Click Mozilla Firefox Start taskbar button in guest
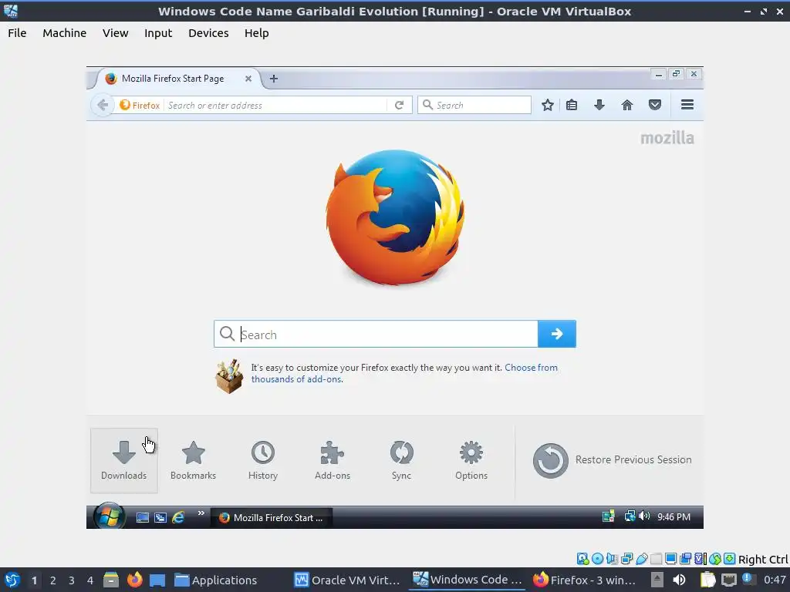Screen dimensions: 790x592 click(272, 517)
